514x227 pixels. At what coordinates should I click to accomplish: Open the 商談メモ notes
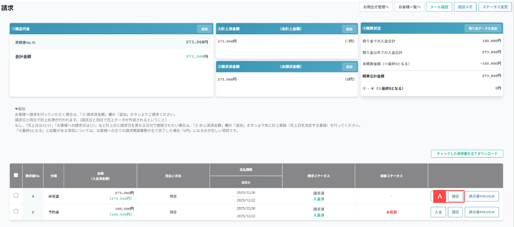tap(465, 7)
